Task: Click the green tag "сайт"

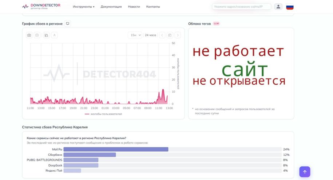Action: [x=245, y=69]
